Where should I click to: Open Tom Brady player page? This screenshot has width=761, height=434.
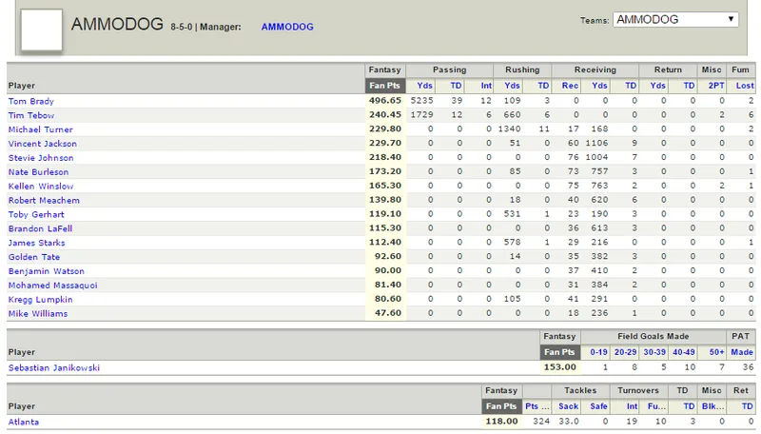click(x=31, y=101)
